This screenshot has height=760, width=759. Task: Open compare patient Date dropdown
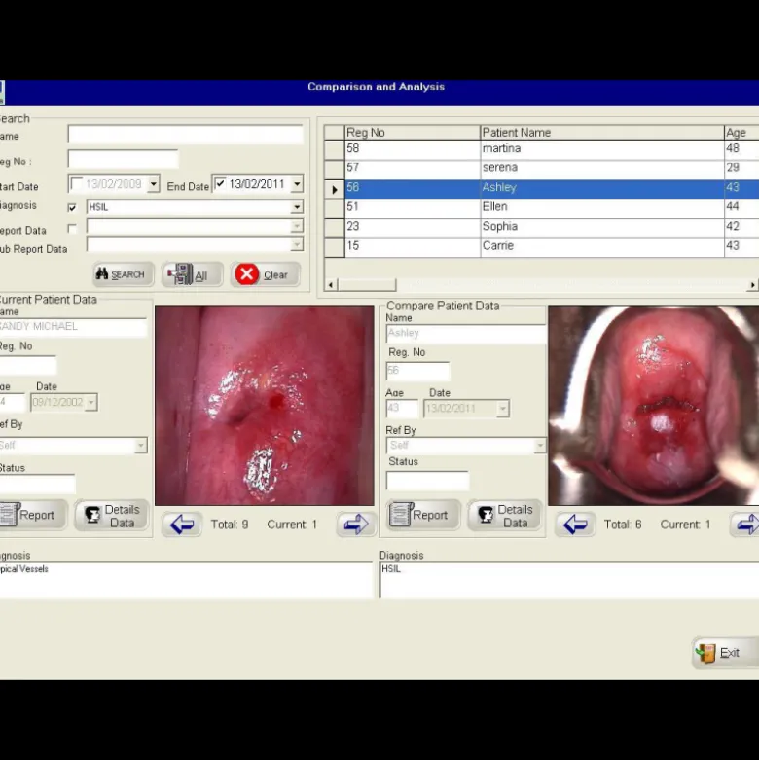click(x=503, y=409)
